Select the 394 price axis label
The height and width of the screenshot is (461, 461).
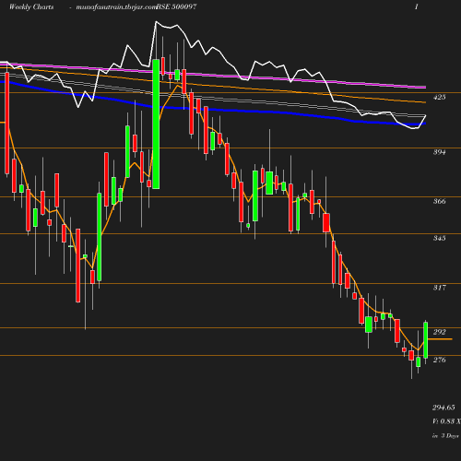(439, 152)
